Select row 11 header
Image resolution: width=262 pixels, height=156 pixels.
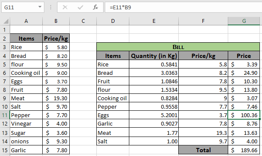(x=5, y=115)
